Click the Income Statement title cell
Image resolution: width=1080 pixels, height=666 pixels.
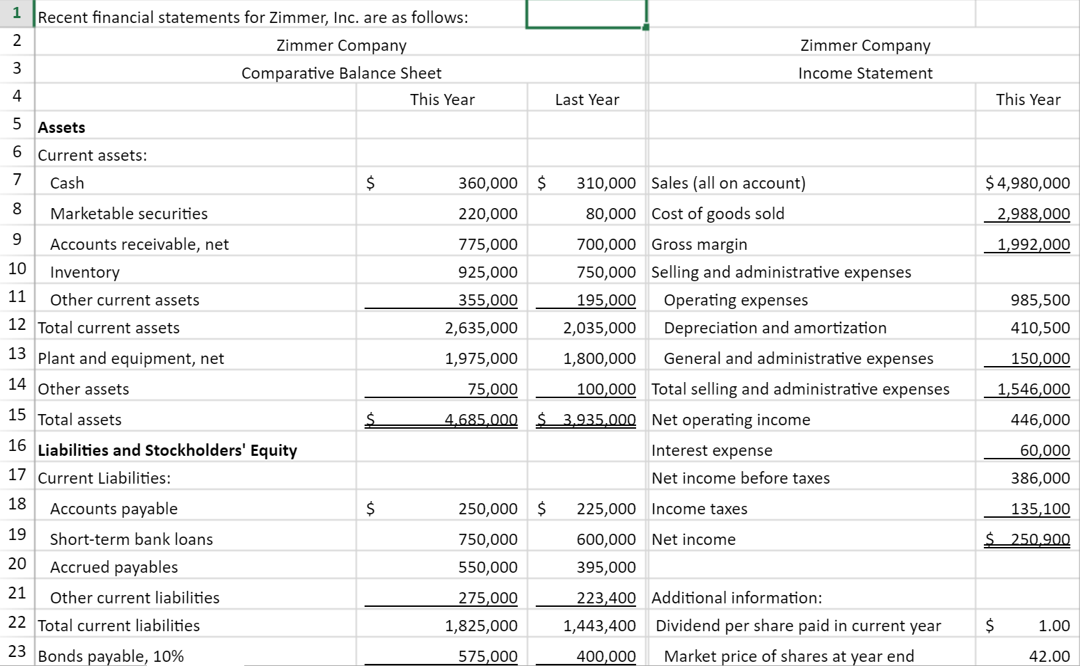click(x=864, y=72)
